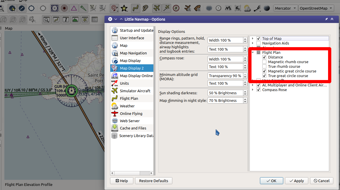
Task: Expand the Compass Rose tree node
Action: (253, 90)
